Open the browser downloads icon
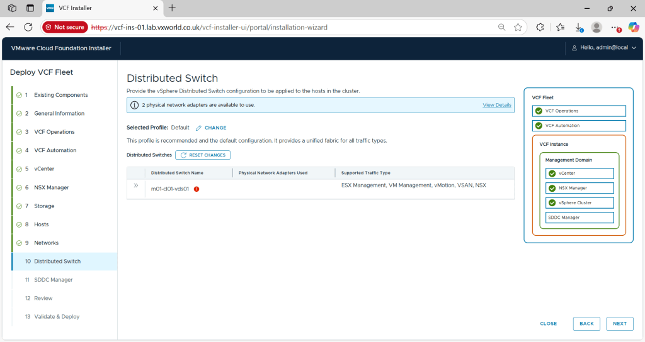645x342 pixels. (x=578, y=27)
